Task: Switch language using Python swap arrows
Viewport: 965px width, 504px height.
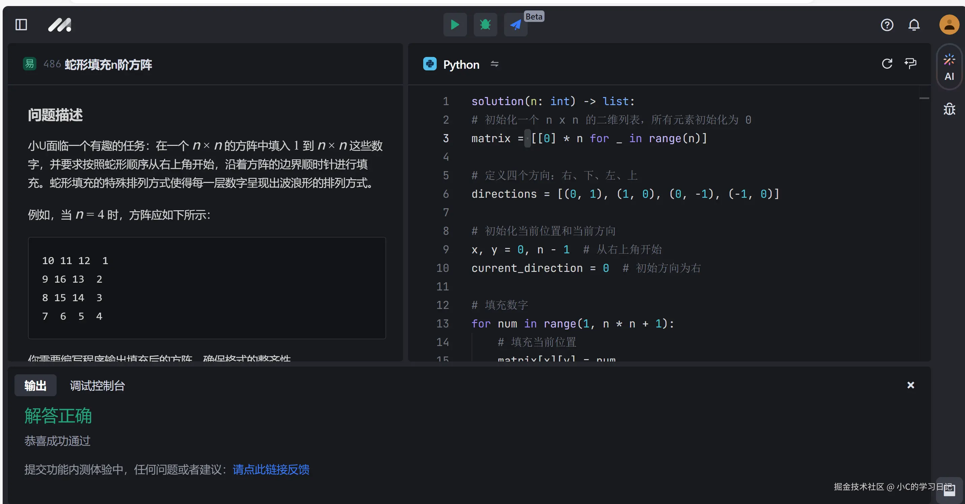Action: (495, 64)
